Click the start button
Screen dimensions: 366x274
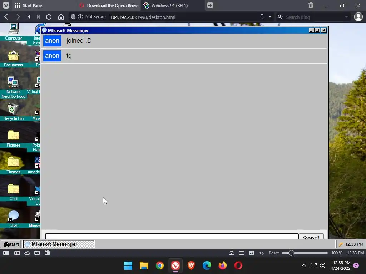pyautogui.click(x=11, y=244)
